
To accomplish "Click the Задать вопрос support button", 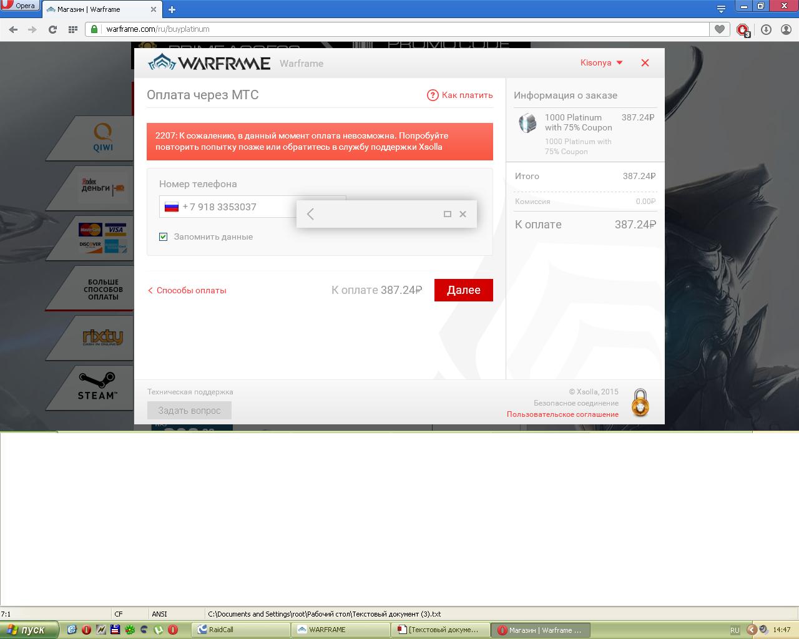I will 189,410.
